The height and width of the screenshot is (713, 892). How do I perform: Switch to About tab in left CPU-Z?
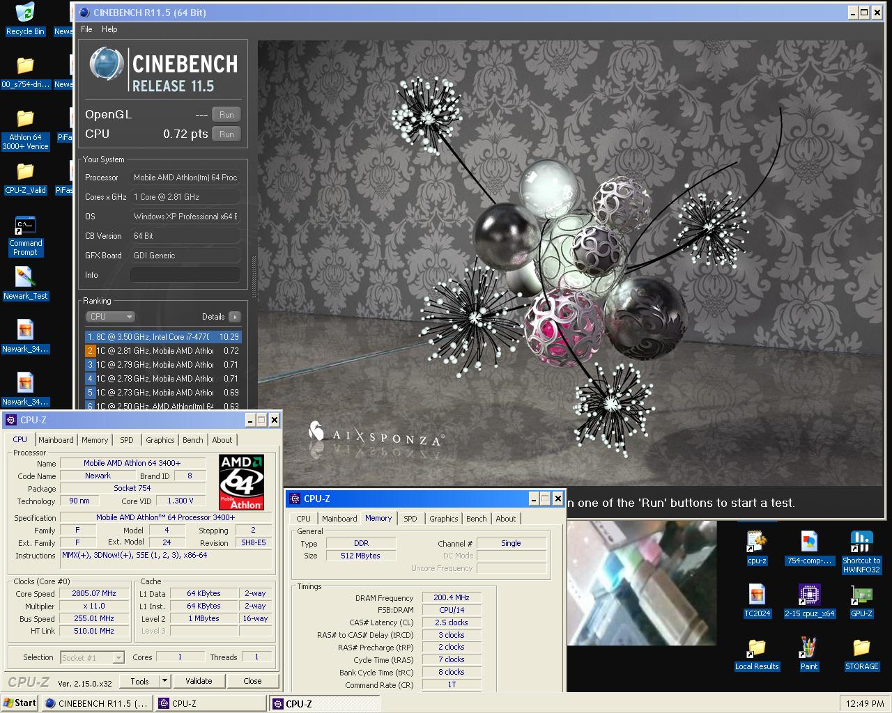point(222,440)
